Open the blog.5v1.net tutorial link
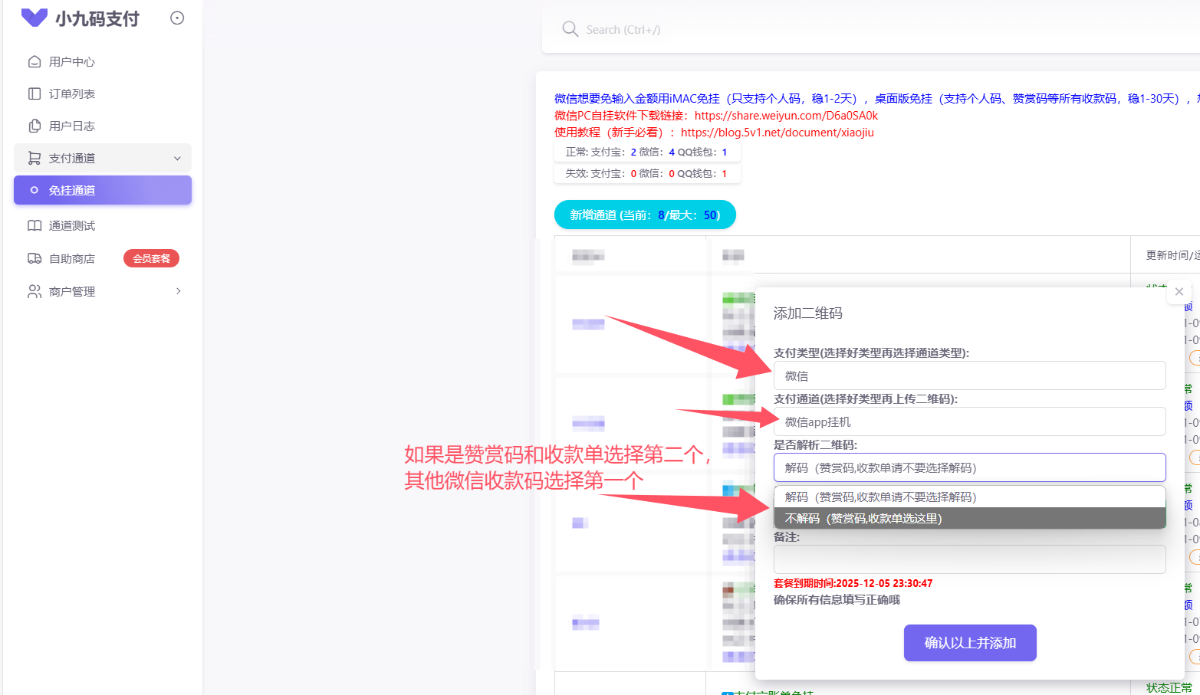This screenshot has height=695, width=1200. coord(778,133)
